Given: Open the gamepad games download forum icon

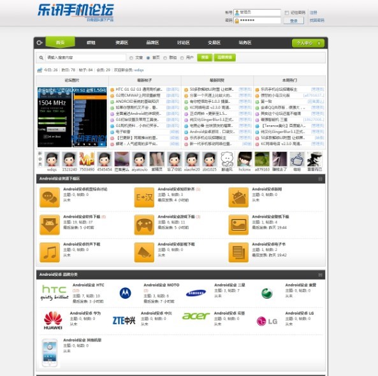Looking at the screenshot, I should 144,225.
